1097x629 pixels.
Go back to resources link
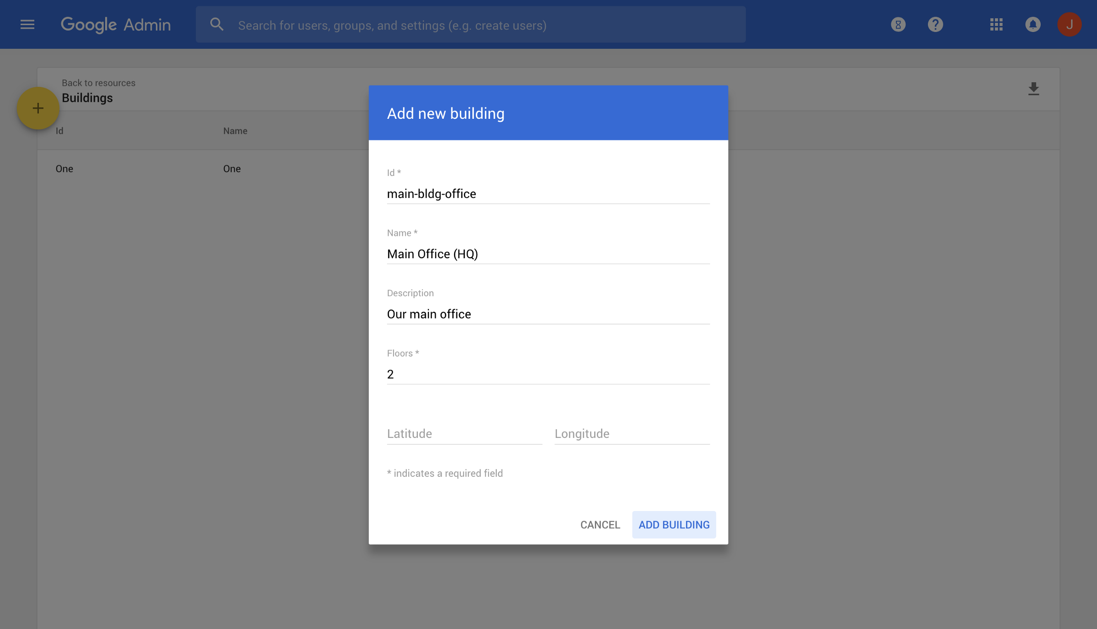(98, 83)
